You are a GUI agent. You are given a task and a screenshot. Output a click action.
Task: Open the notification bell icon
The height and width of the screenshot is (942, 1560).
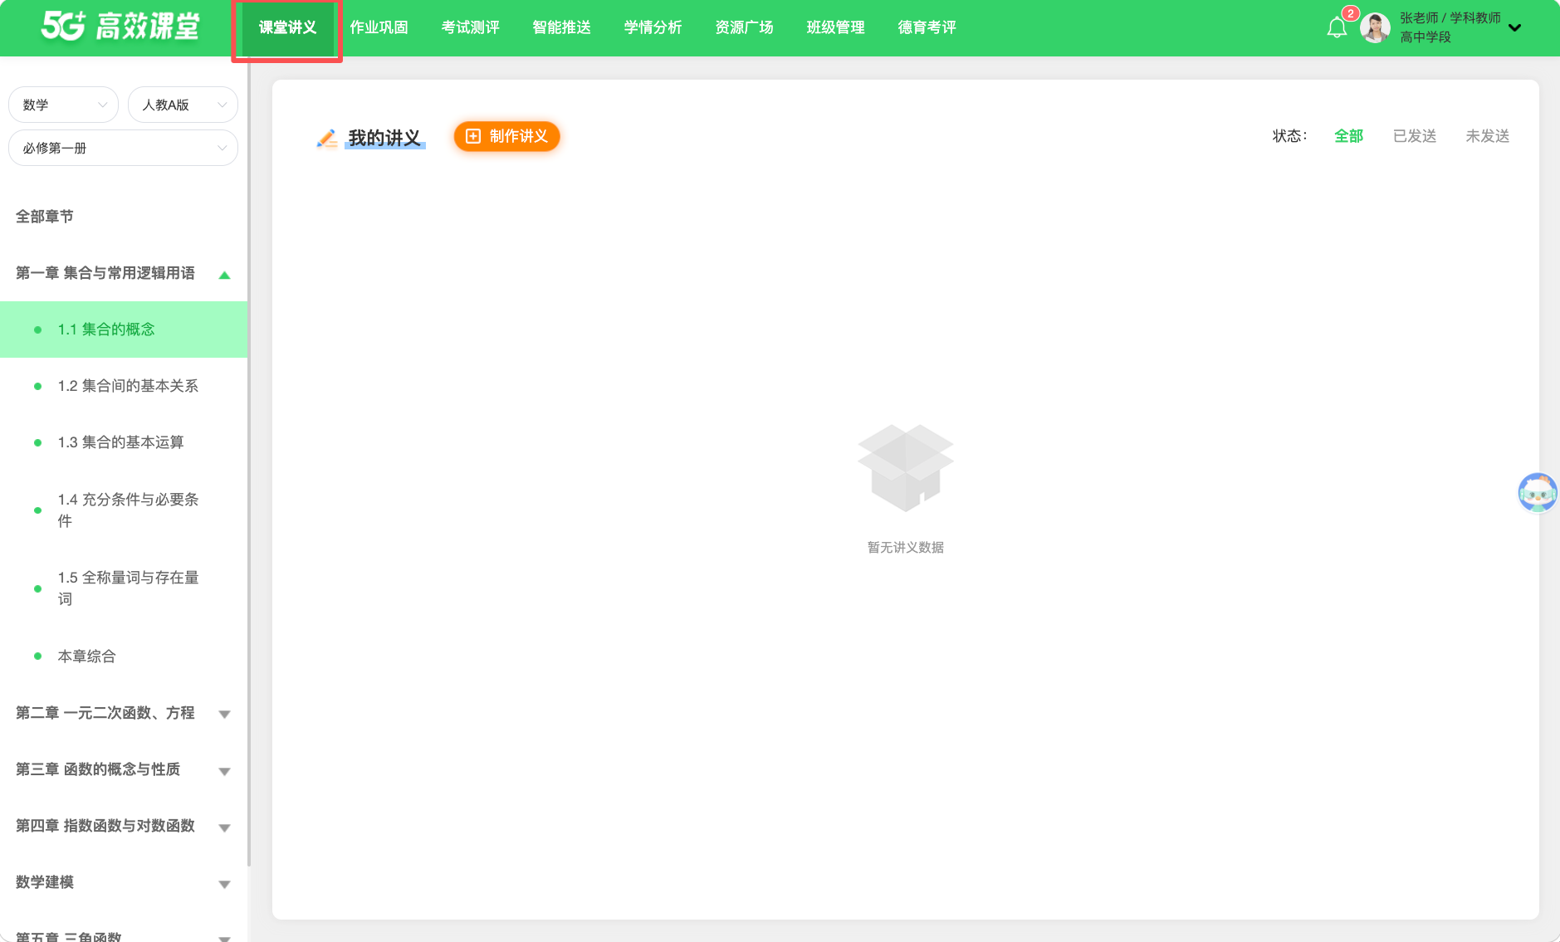click(1337, 28)
